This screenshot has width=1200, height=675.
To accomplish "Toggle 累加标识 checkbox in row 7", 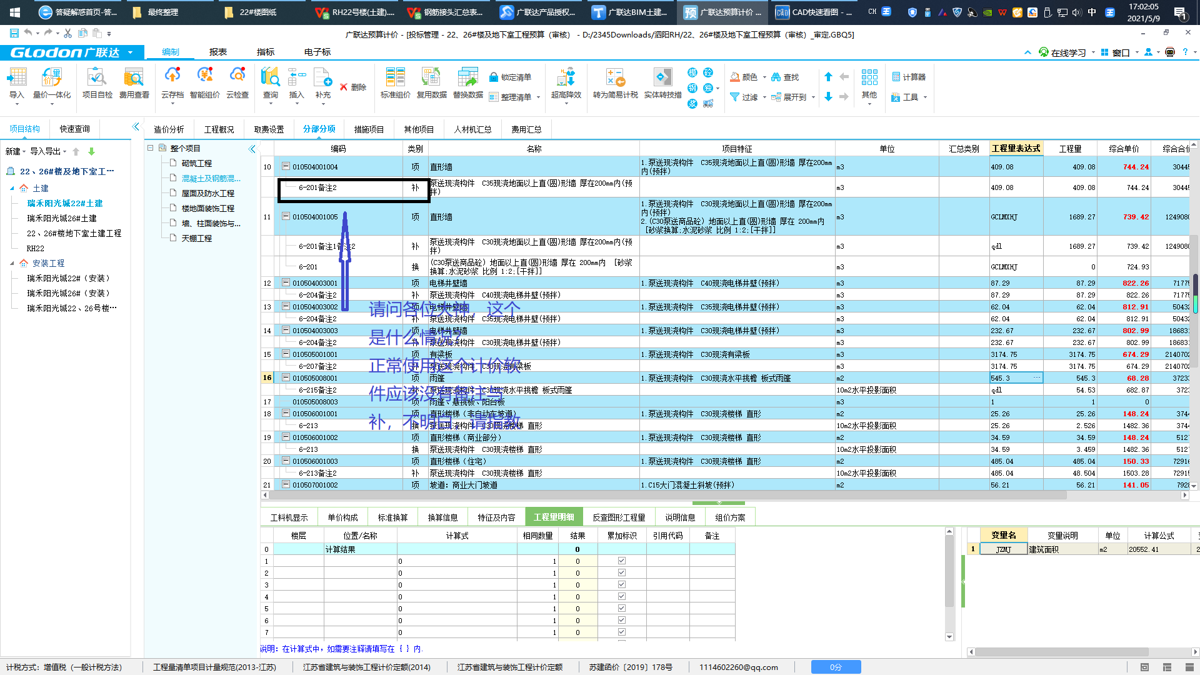I will point(621,632).
